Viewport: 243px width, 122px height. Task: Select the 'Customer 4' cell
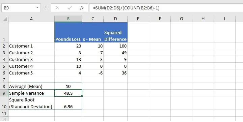(x=31, y=66)
